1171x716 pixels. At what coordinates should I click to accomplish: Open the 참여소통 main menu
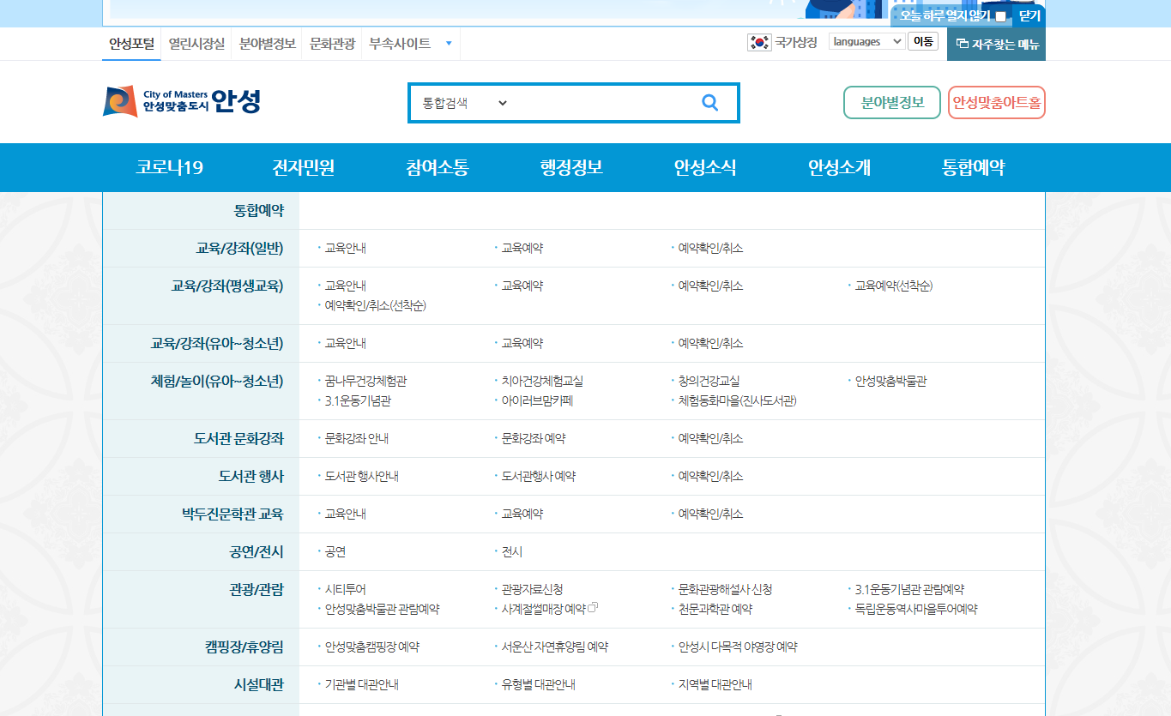tap(438, 168)
